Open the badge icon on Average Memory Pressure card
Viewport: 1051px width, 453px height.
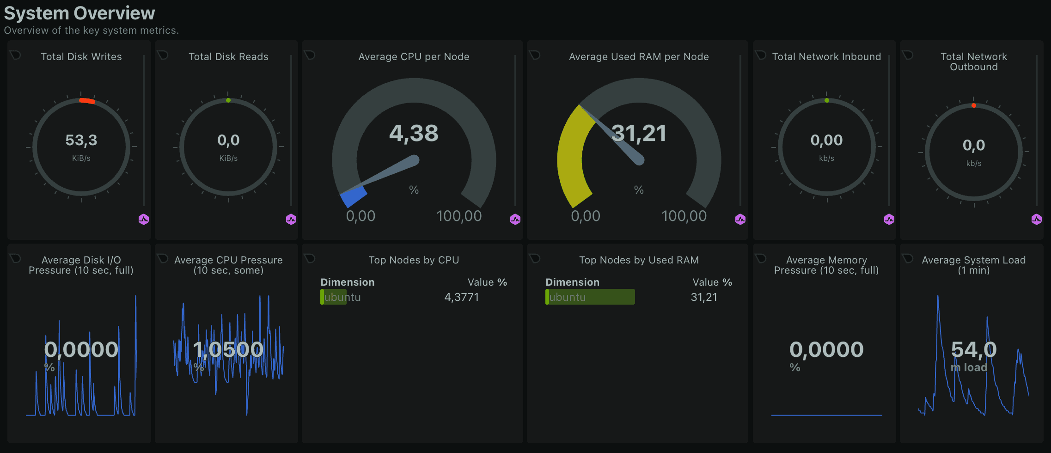761,258
